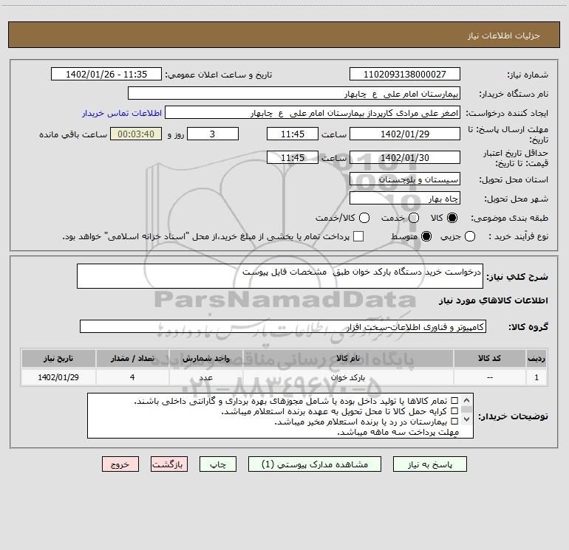Click مشاهده مدارک پیوستی (1) button
Viewport: 569px width, 550px height.
tap(315, 464)
